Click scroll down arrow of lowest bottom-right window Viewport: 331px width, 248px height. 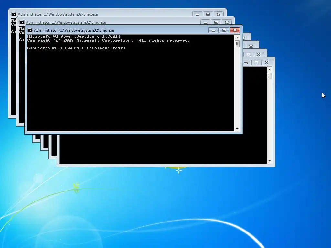point(270,161)
